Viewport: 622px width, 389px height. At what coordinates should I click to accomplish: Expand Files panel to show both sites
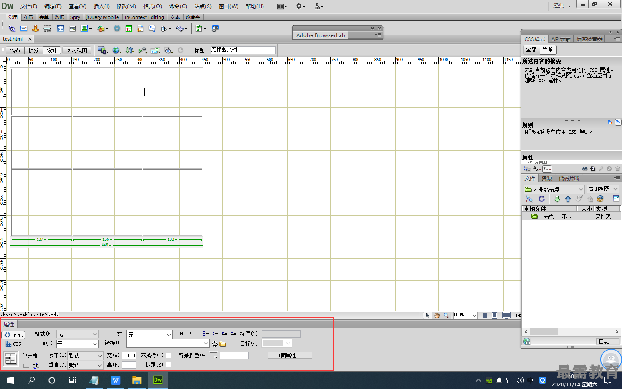tap(616, 199)
